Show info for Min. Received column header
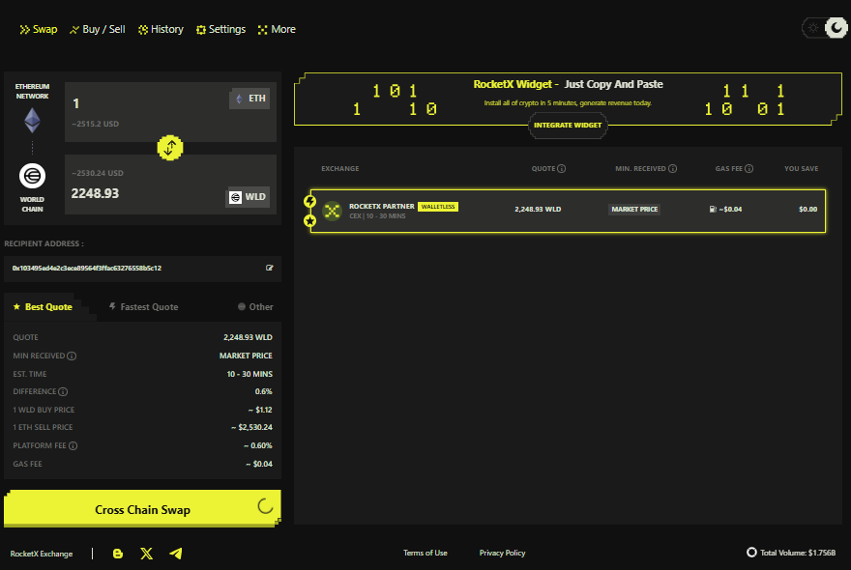The width and height of the screenshot is (851, 570). pos(672,169)
